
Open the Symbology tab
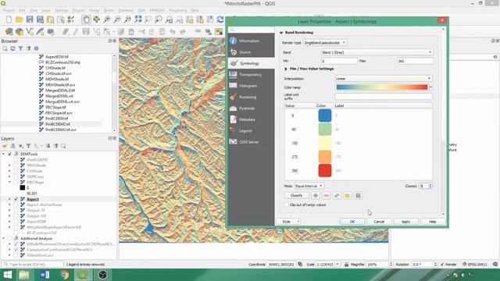point(252,63)
